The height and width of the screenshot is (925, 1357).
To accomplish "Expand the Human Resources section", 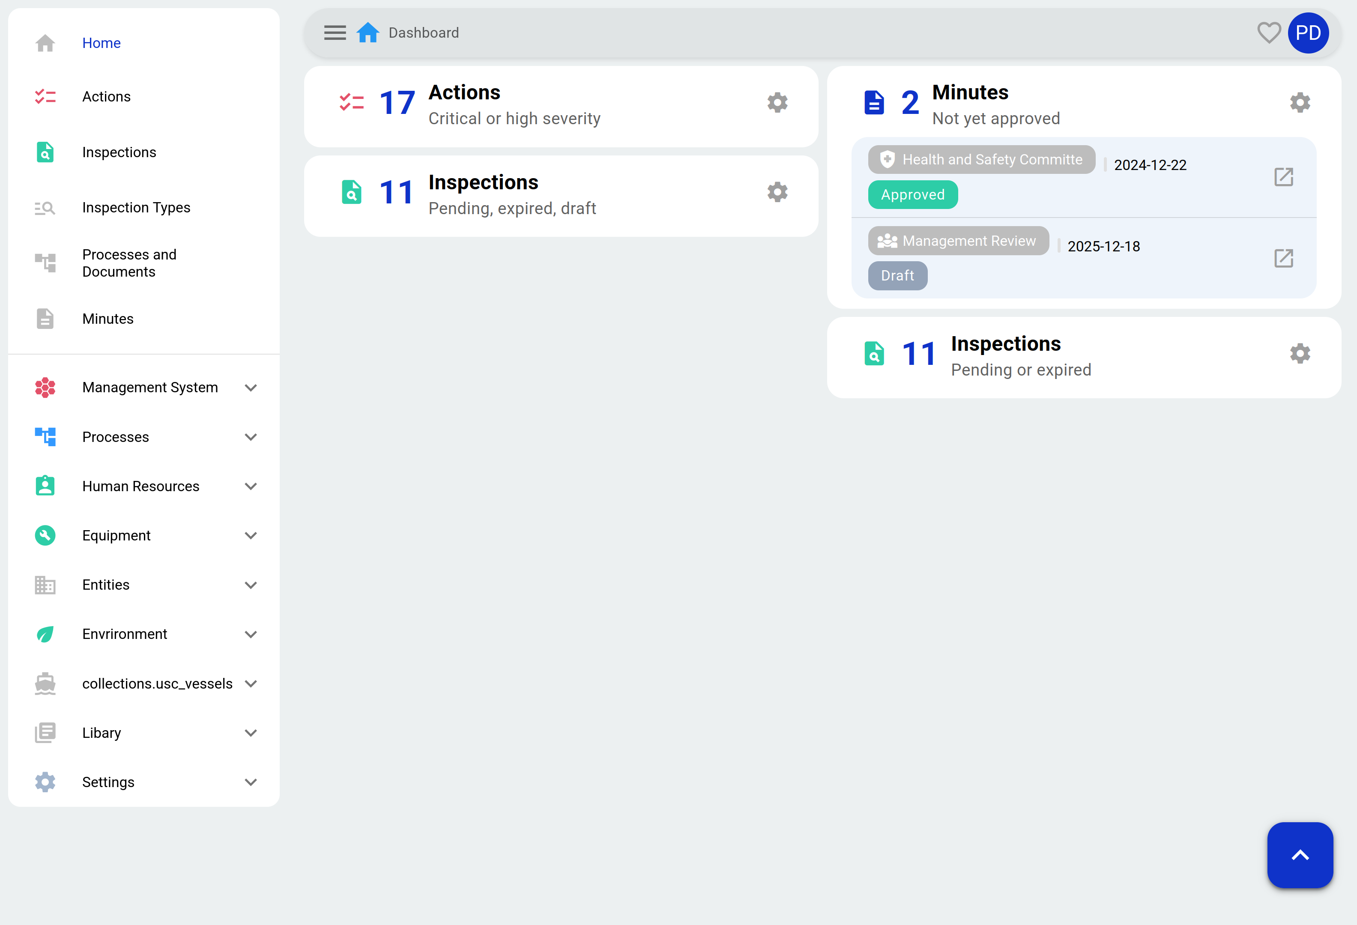I will (x=251, y=486).
